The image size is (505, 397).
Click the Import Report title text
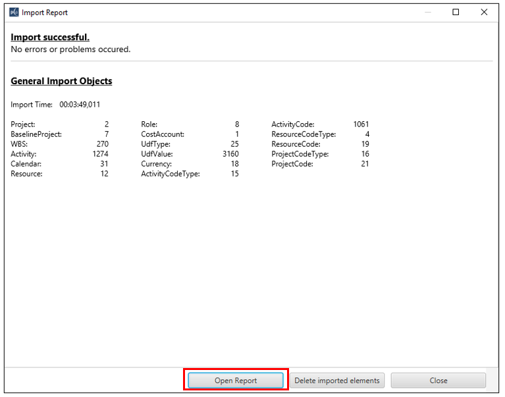click(45, 13)
